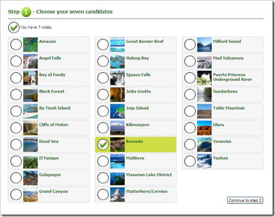Screen dimensions: 275x217
Task: Click the Great Barrier Reef thumbnail
Action: click(117, 45)
